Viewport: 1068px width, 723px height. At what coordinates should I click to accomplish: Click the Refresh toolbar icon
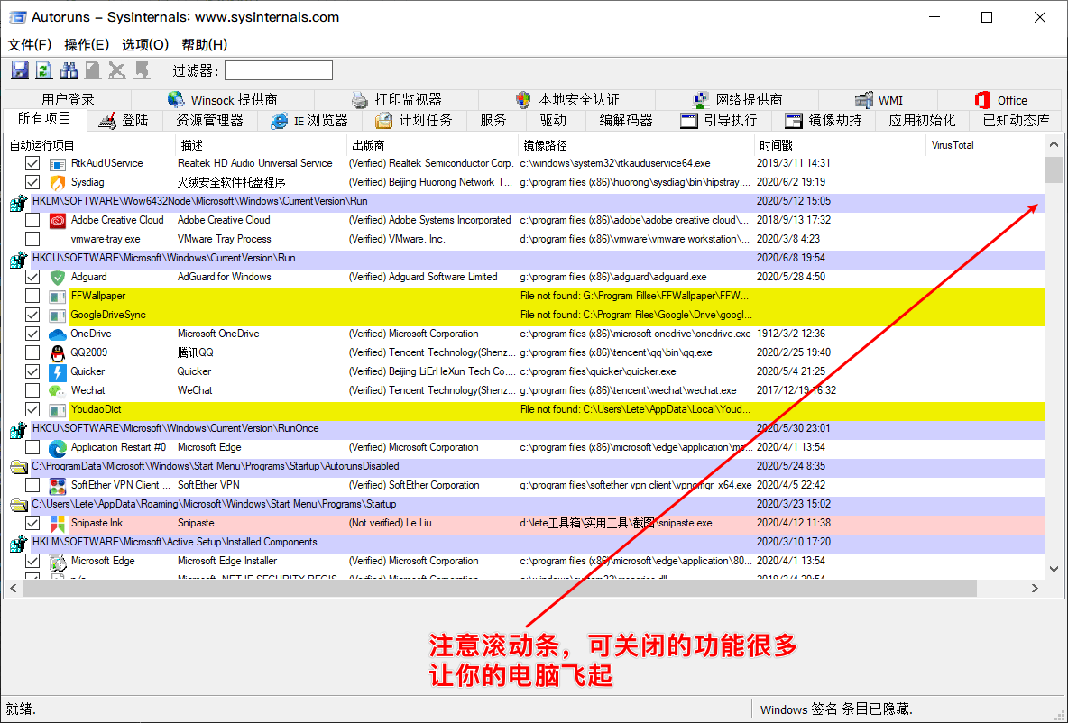coord(43,70)
